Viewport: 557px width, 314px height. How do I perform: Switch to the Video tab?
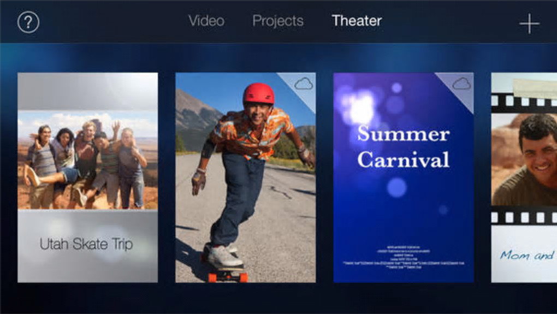point(206,21)
